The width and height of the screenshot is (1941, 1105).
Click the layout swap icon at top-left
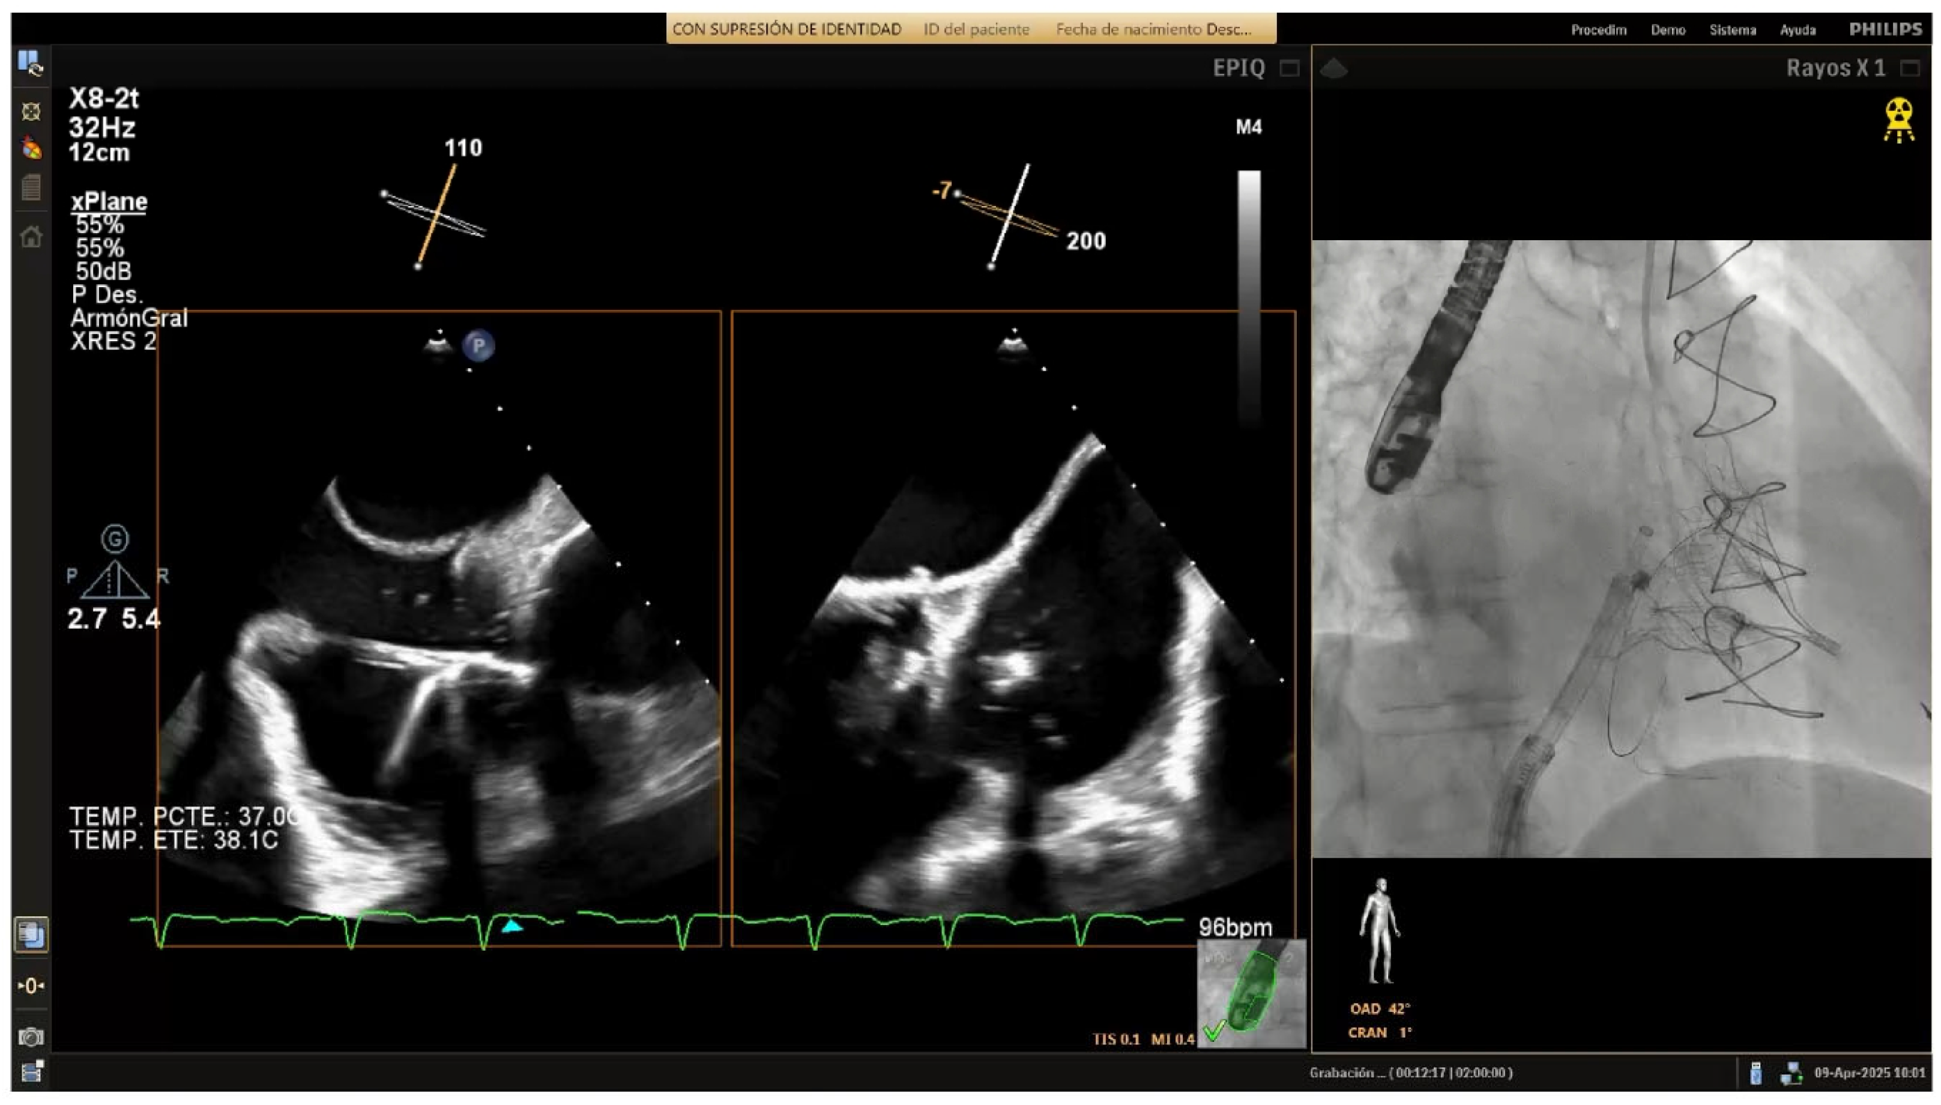point(31,64)
